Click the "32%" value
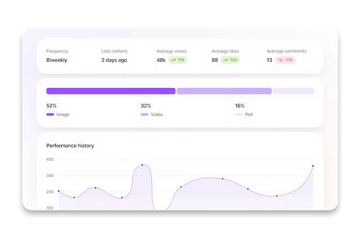The height and width of the screenshot is (238, 361). click(x=146, y=106)
